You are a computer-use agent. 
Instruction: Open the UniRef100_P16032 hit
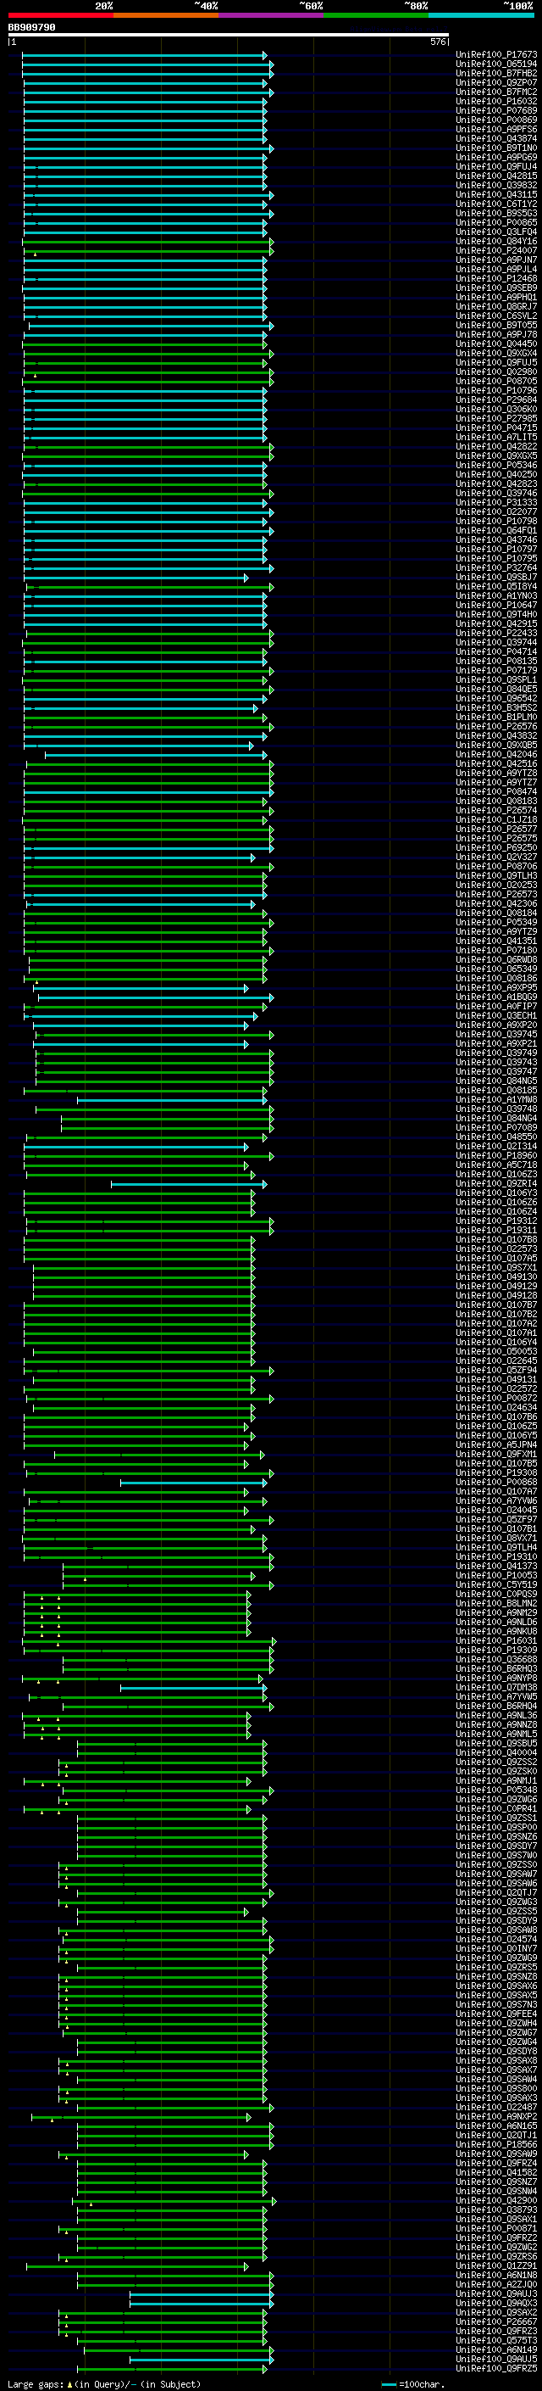(x=496, y=101)
